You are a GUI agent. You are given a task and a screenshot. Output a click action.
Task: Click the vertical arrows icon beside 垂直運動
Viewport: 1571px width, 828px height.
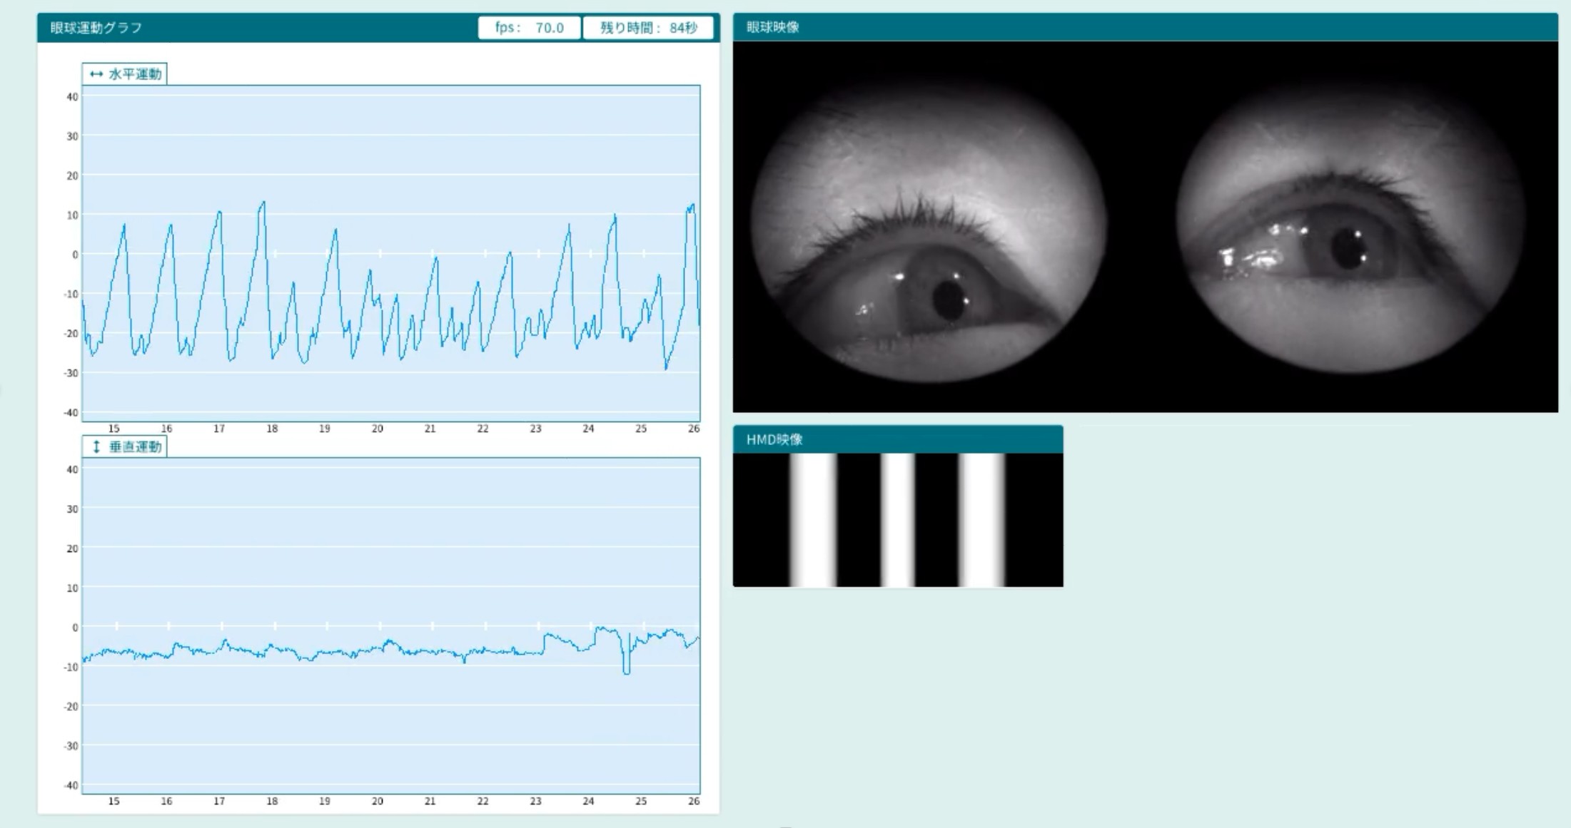point(96,447)
